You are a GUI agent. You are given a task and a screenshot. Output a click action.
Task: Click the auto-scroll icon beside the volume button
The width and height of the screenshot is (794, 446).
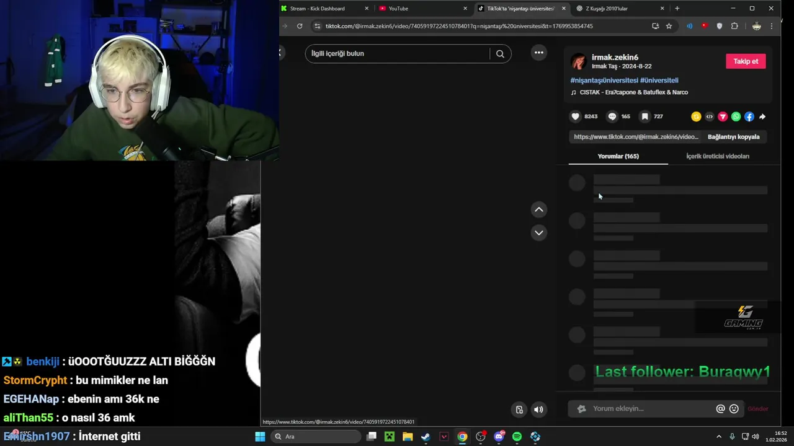click(520, 409)
